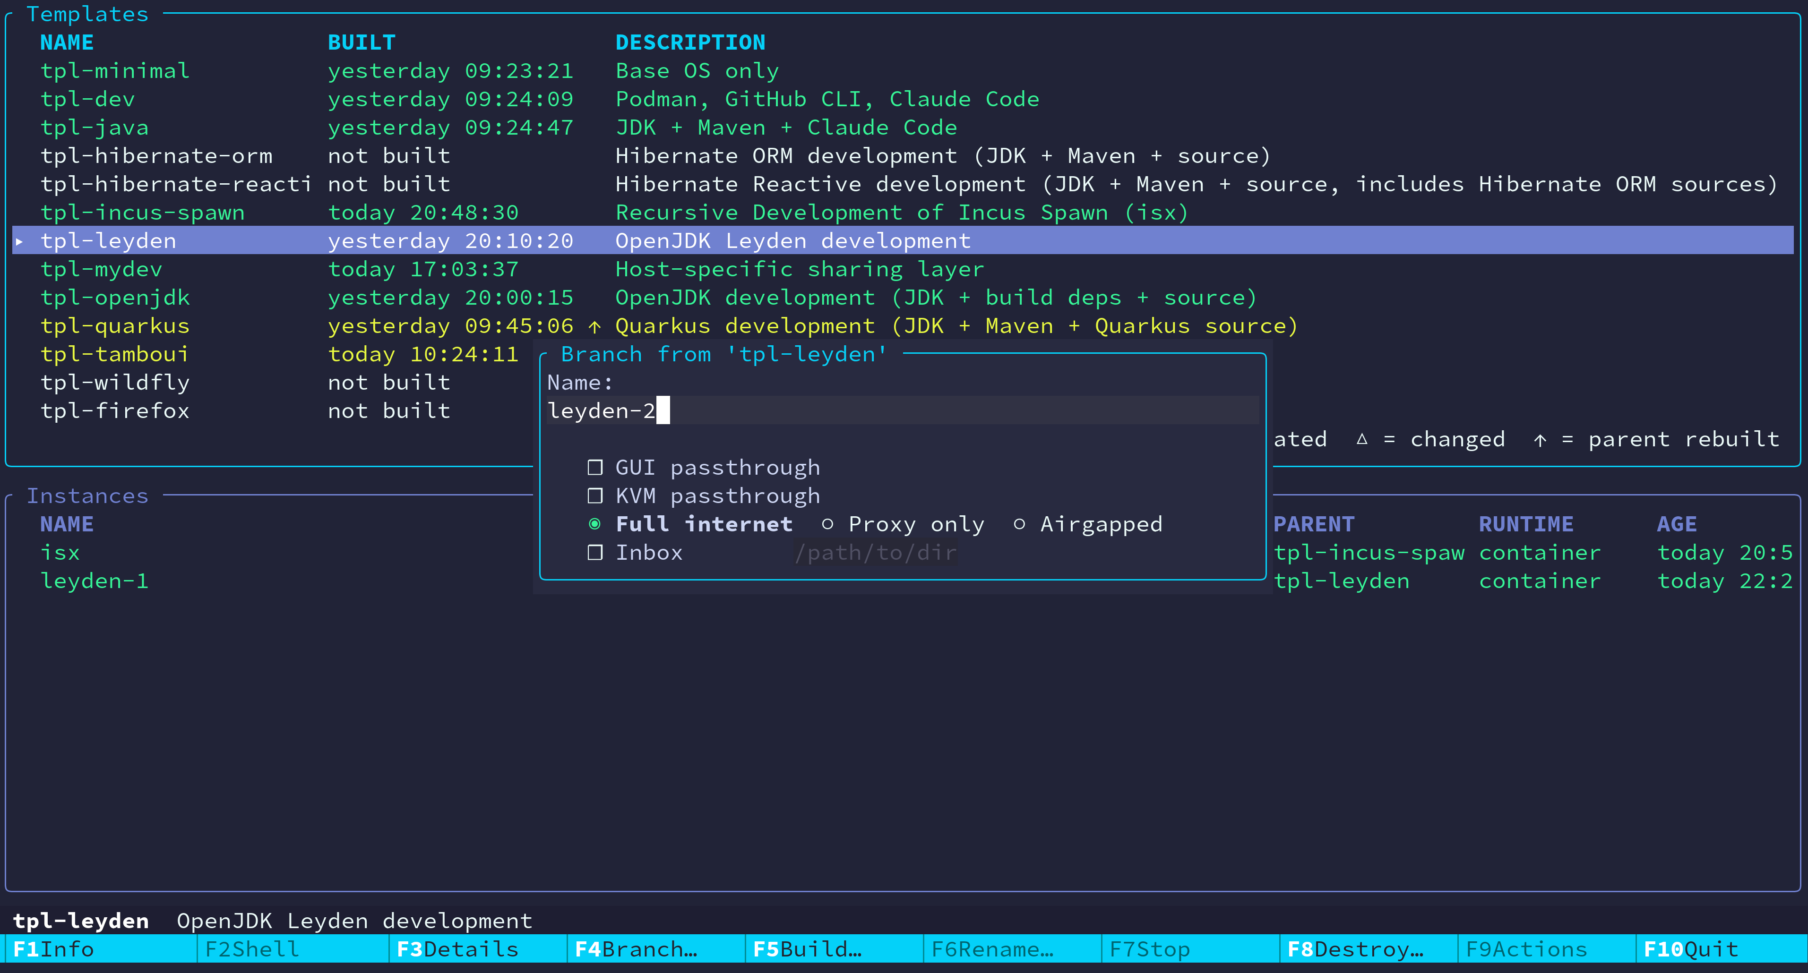Click the Instances AGE column header
Image resolution: width=1808 pixels, height=973 pixels.
click(x=1677, y=524)
